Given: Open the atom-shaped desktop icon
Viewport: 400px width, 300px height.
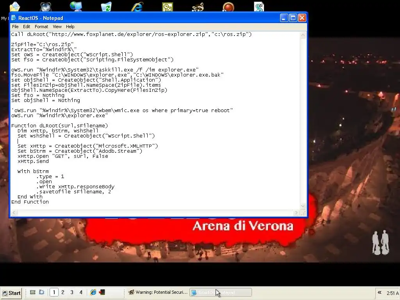Looking at the screenshot, I should (x=45, y=6).
